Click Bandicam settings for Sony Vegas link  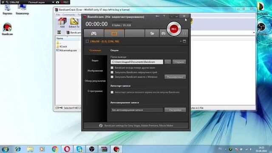139,126
